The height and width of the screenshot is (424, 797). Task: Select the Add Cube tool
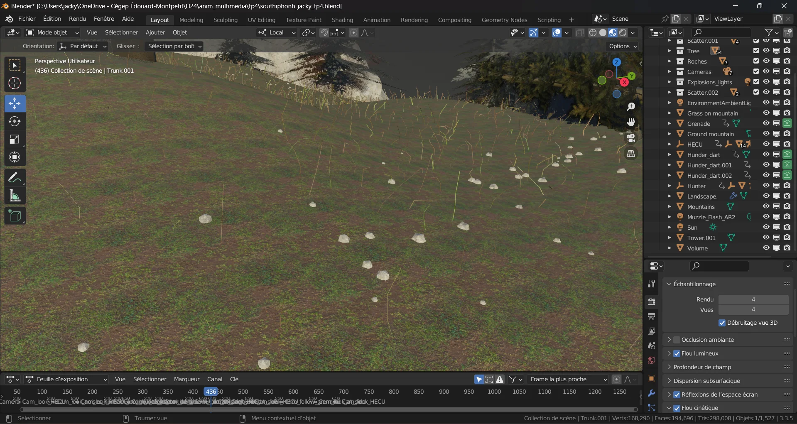pyautogui.click(x=15, y=216)
